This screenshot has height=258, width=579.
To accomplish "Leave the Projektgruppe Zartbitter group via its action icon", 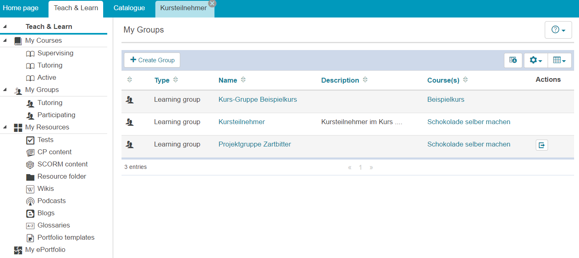I will click(541, 144).
